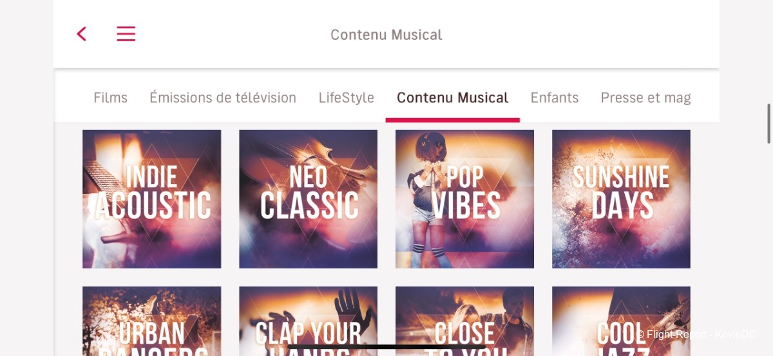
Task: Choose the Neo Classic album cover
Action: coord(309,199)
